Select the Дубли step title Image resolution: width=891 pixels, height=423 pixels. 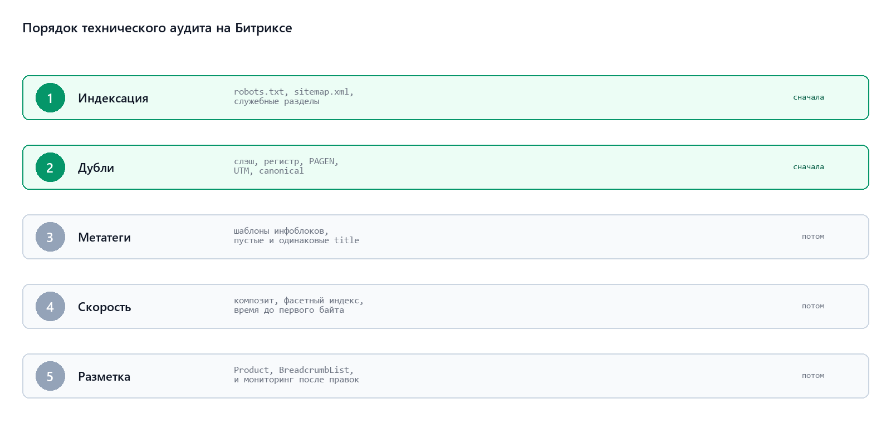click(x=96, y=168)
